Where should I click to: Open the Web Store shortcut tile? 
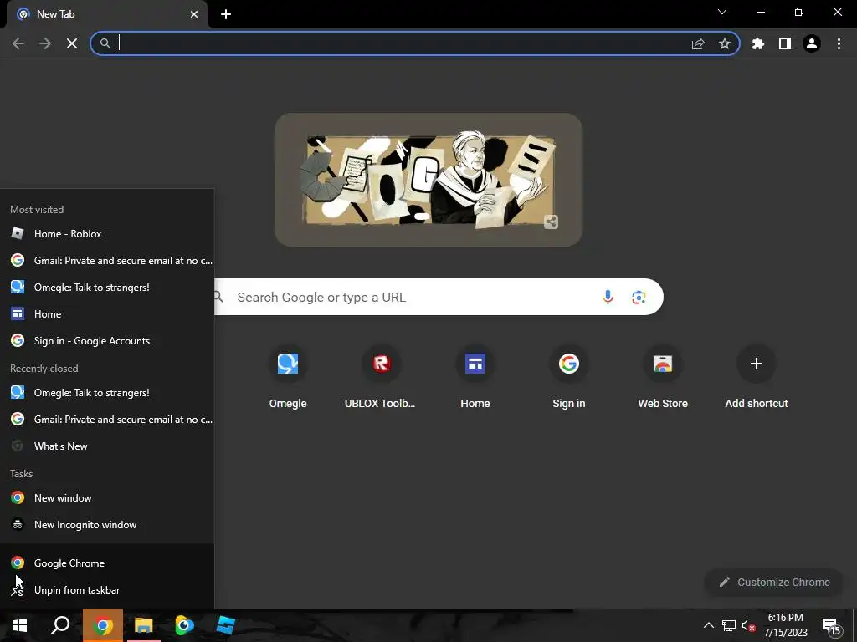point(663,377)
